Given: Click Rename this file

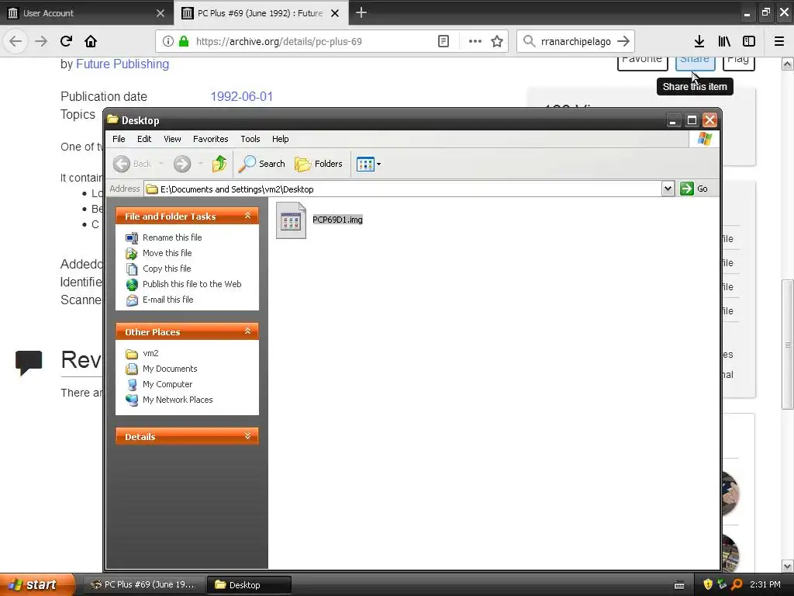Looking at the screenshot, I should click(x=172, y=237).
